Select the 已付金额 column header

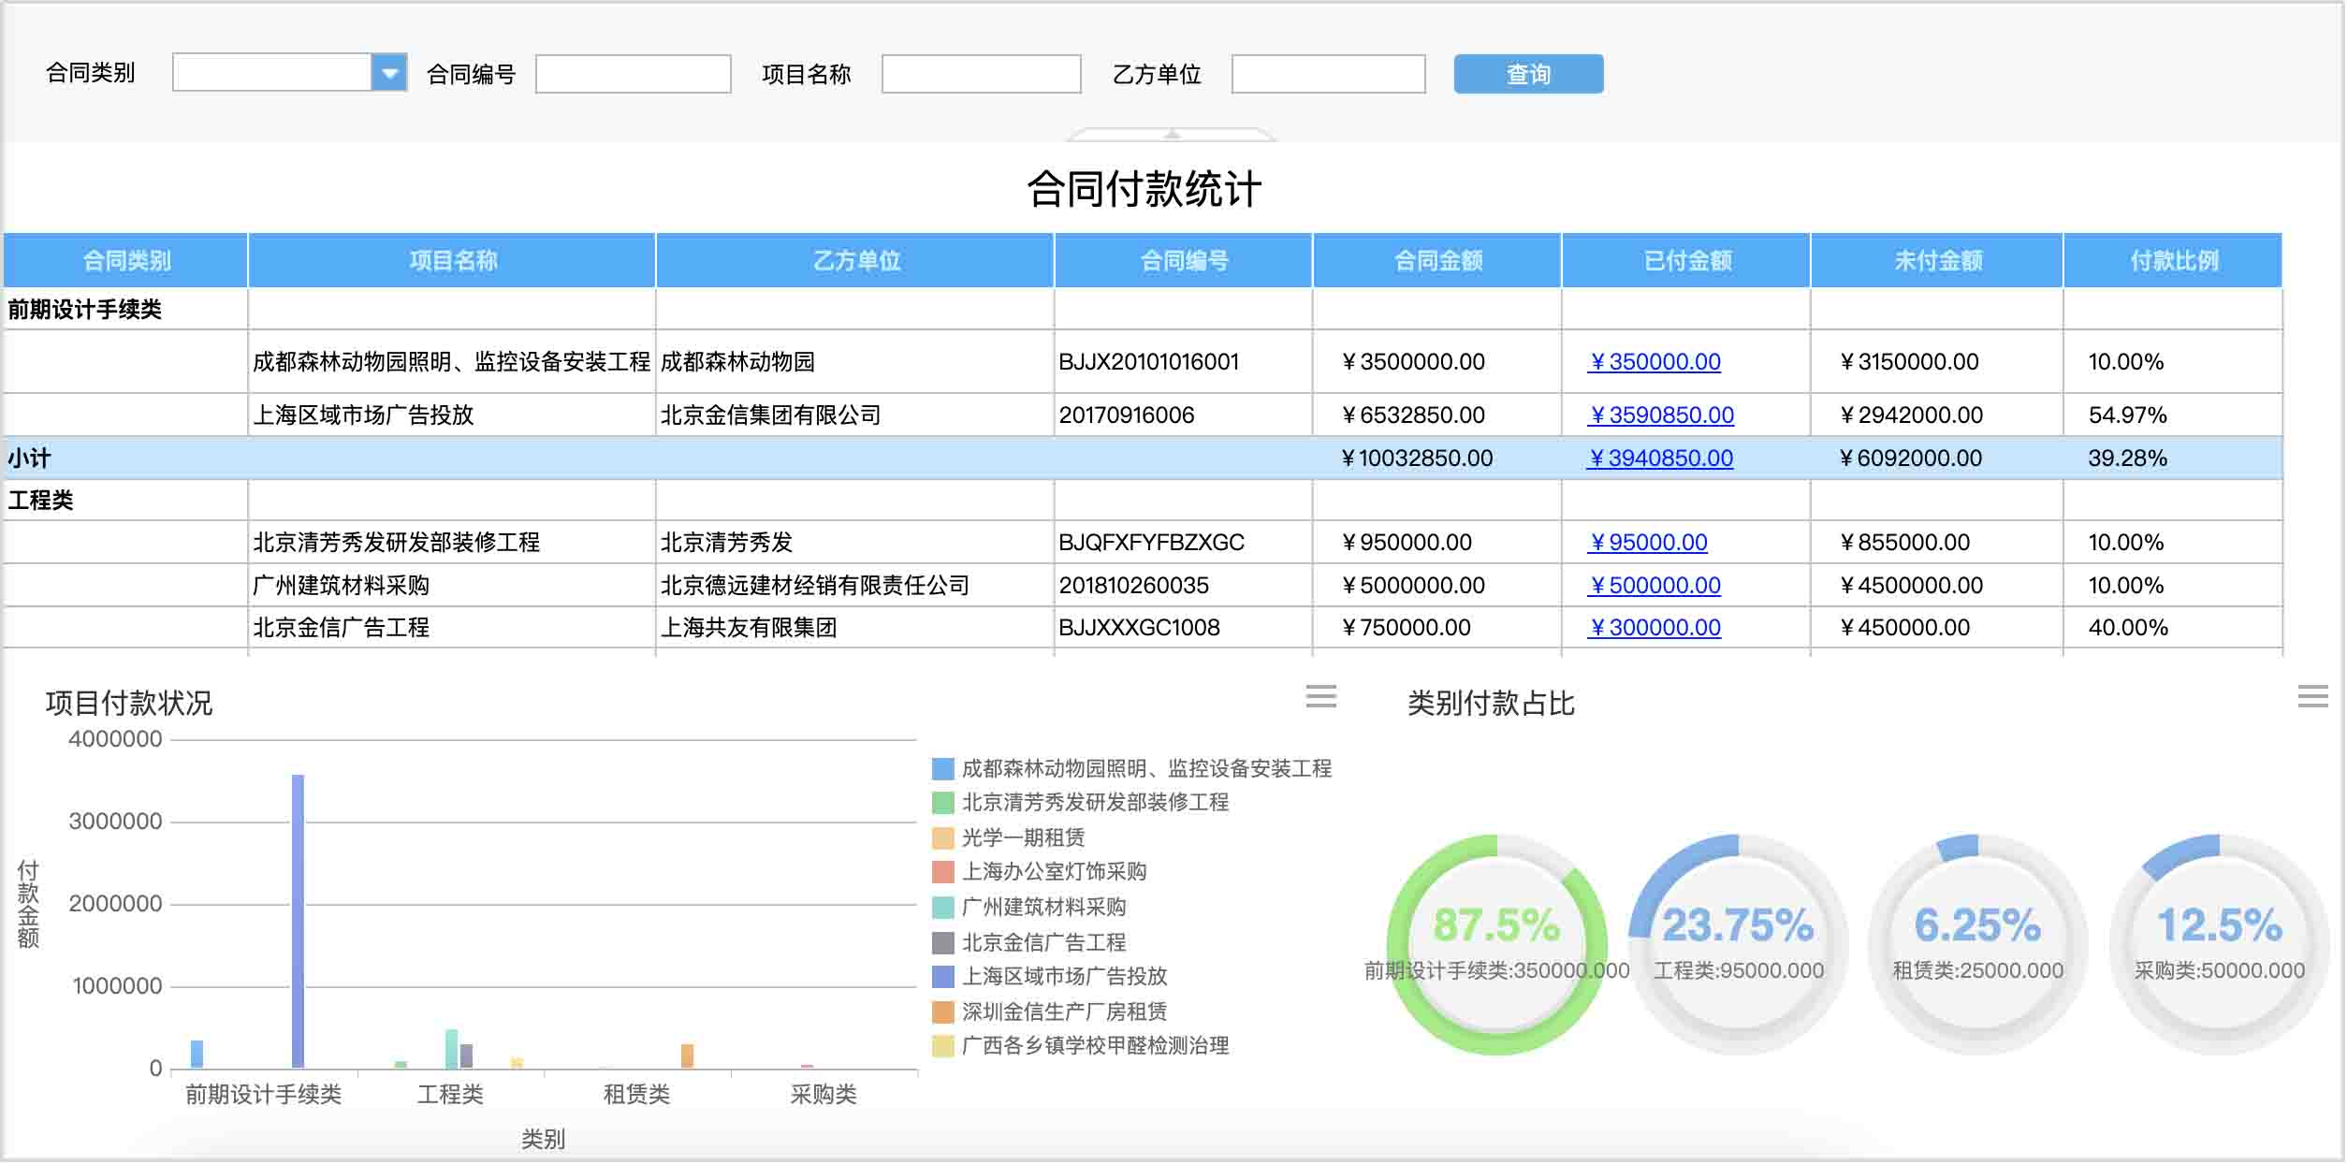[1684, 261]
